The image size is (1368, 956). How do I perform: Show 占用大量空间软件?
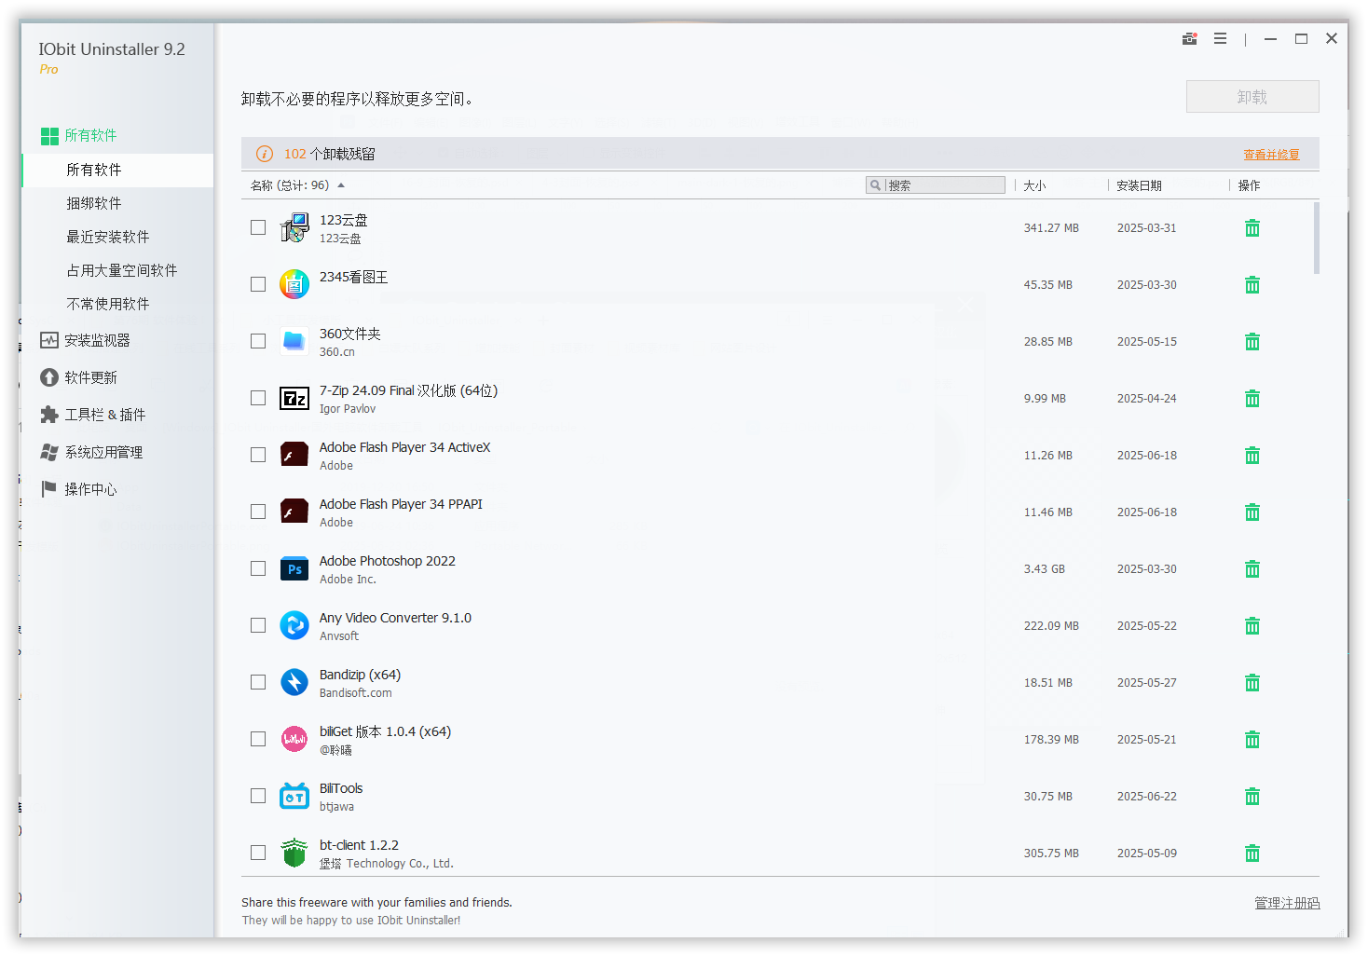tap(122, 270)
